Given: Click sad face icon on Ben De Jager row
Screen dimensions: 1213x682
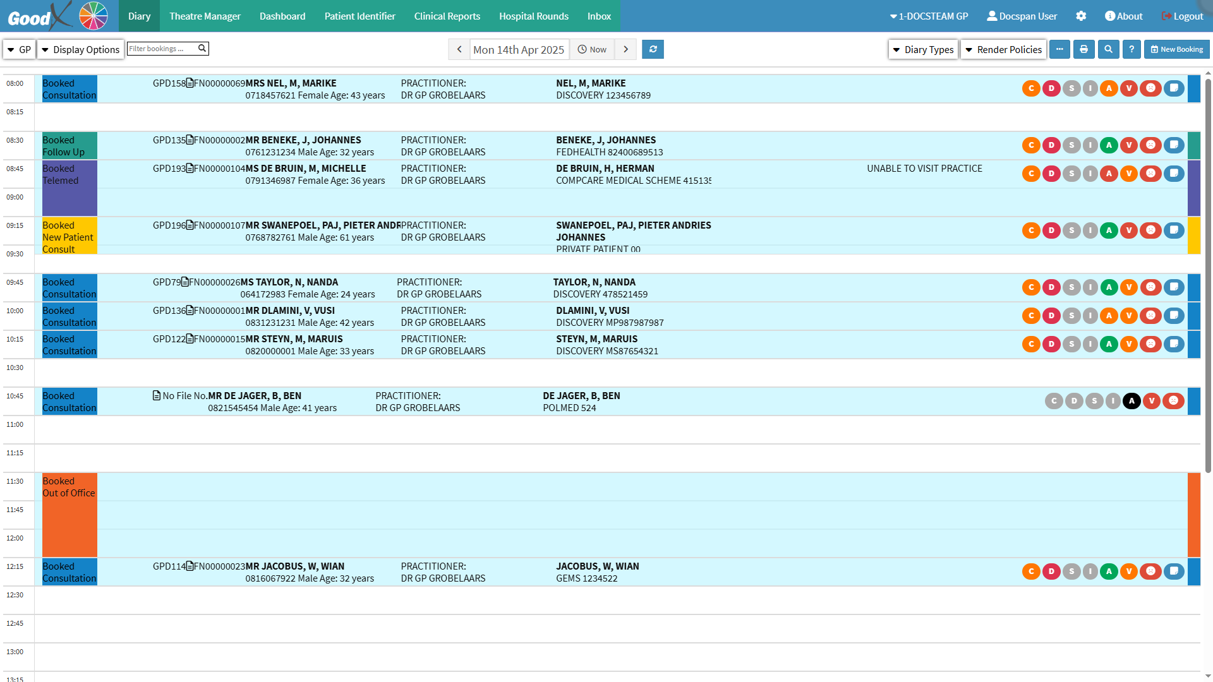Looking at the screenshot, I should (x=1173, y=401).
